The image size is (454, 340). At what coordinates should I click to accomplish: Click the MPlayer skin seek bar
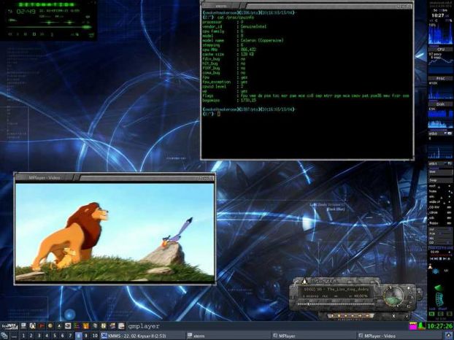click(336, 304)
